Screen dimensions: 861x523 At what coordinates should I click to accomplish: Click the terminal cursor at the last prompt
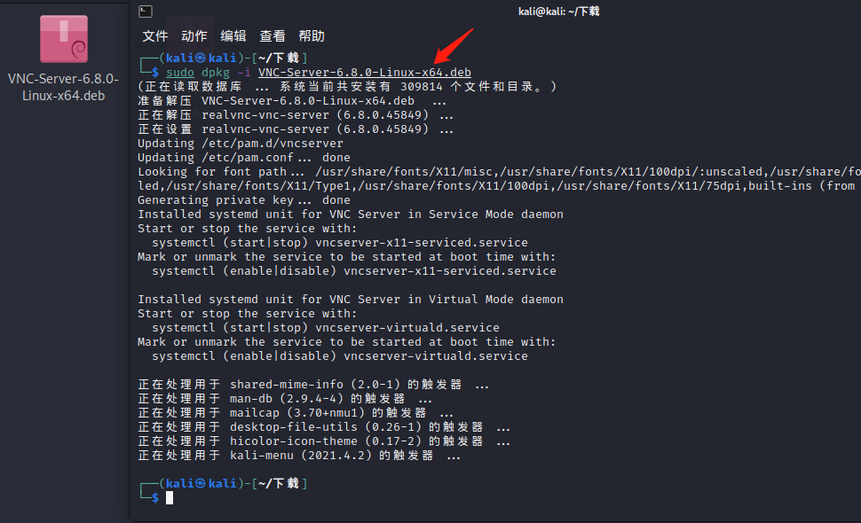click(170, 498)
